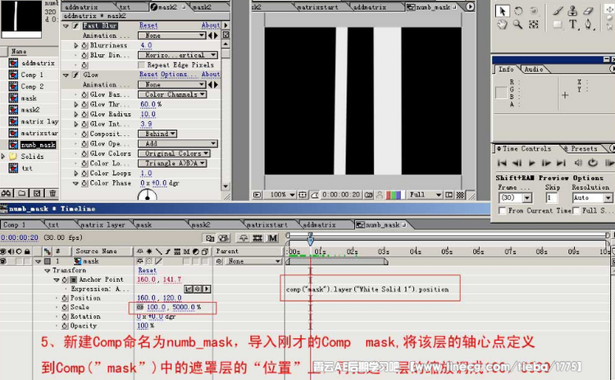Create a new folder in Project panel

point(22,193)
